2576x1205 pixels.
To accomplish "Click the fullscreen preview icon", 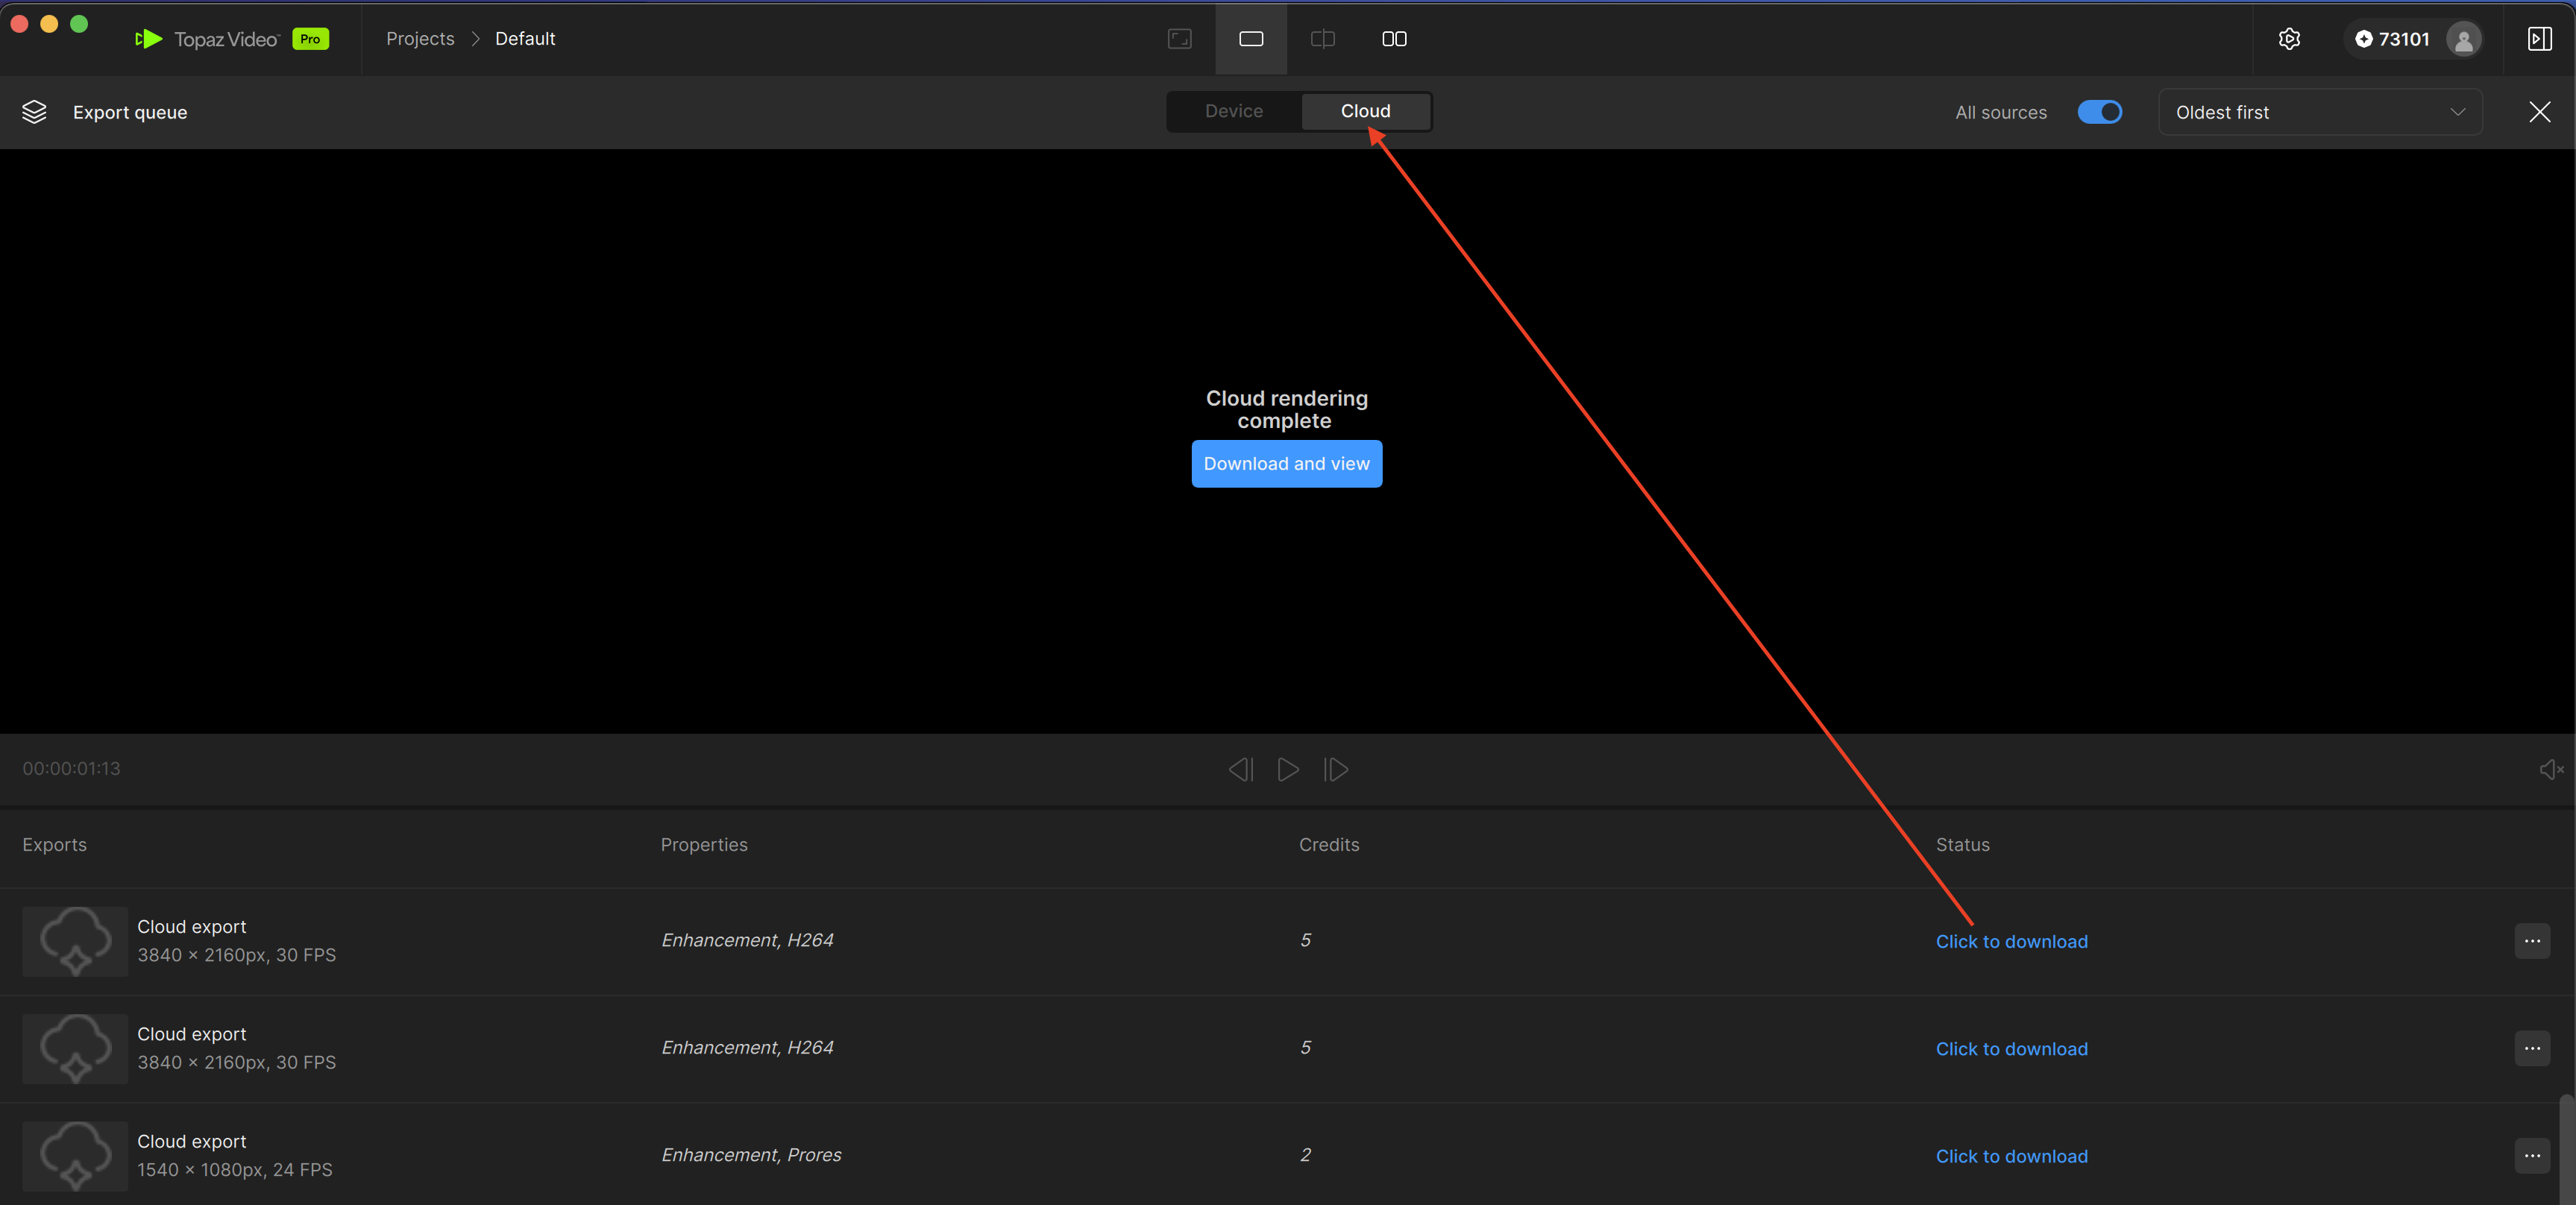I will [x=1180, y=39].
